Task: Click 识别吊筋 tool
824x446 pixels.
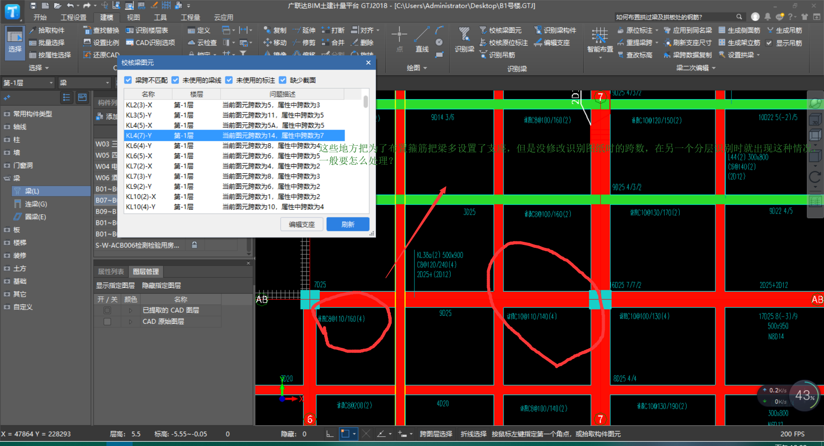Action: click(497, 55)
